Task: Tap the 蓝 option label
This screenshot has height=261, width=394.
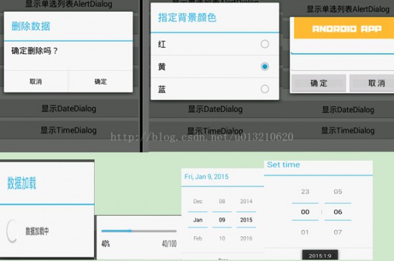Action: pyautogui.click(x=162, y=89)
